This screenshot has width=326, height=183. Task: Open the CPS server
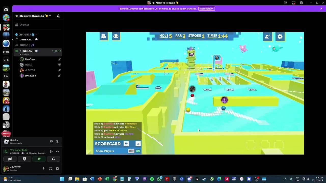click(x=6, y=60)
